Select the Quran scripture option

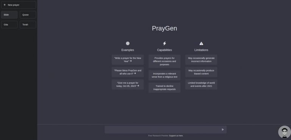(28, 15)
